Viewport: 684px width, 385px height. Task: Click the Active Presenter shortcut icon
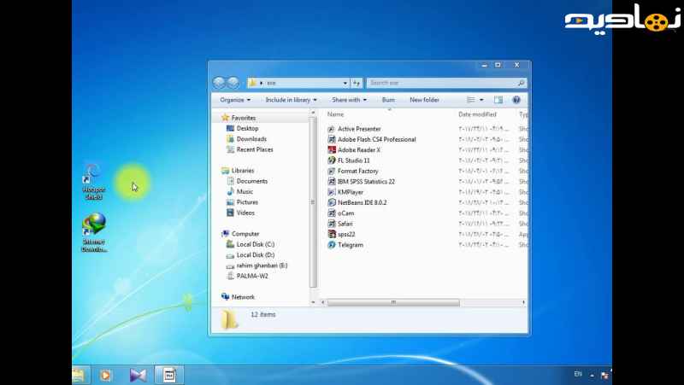tap(332, 129)
